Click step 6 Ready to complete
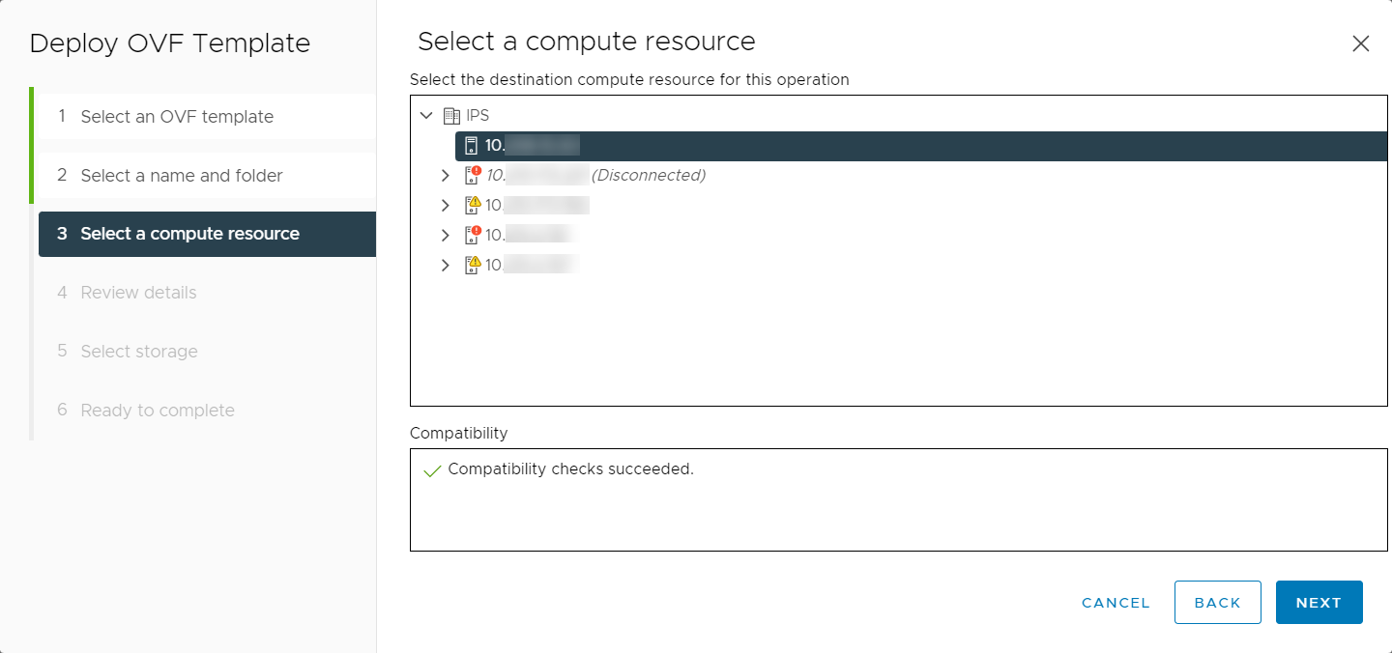1392x653 pixels. click(206, 411)
